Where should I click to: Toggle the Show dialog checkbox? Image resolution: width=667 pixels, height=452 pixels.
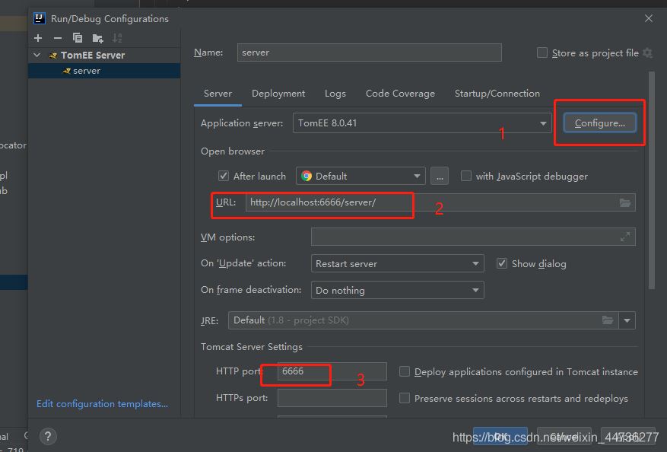502,263
